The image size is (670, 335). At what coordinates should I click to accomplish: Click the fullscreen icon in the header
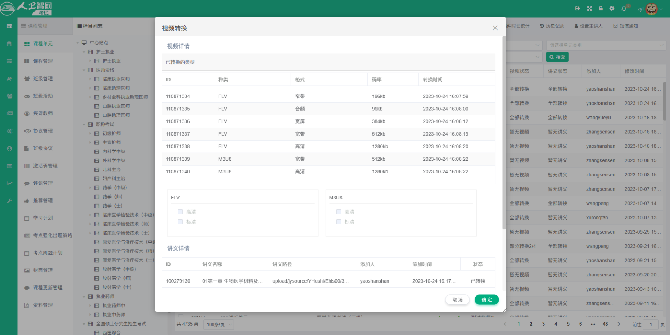click(589, 8)
